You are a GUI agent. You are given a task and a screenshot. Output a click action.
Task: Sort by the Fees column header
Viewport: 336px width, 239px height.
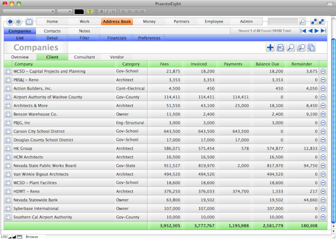tap(165, 64)
